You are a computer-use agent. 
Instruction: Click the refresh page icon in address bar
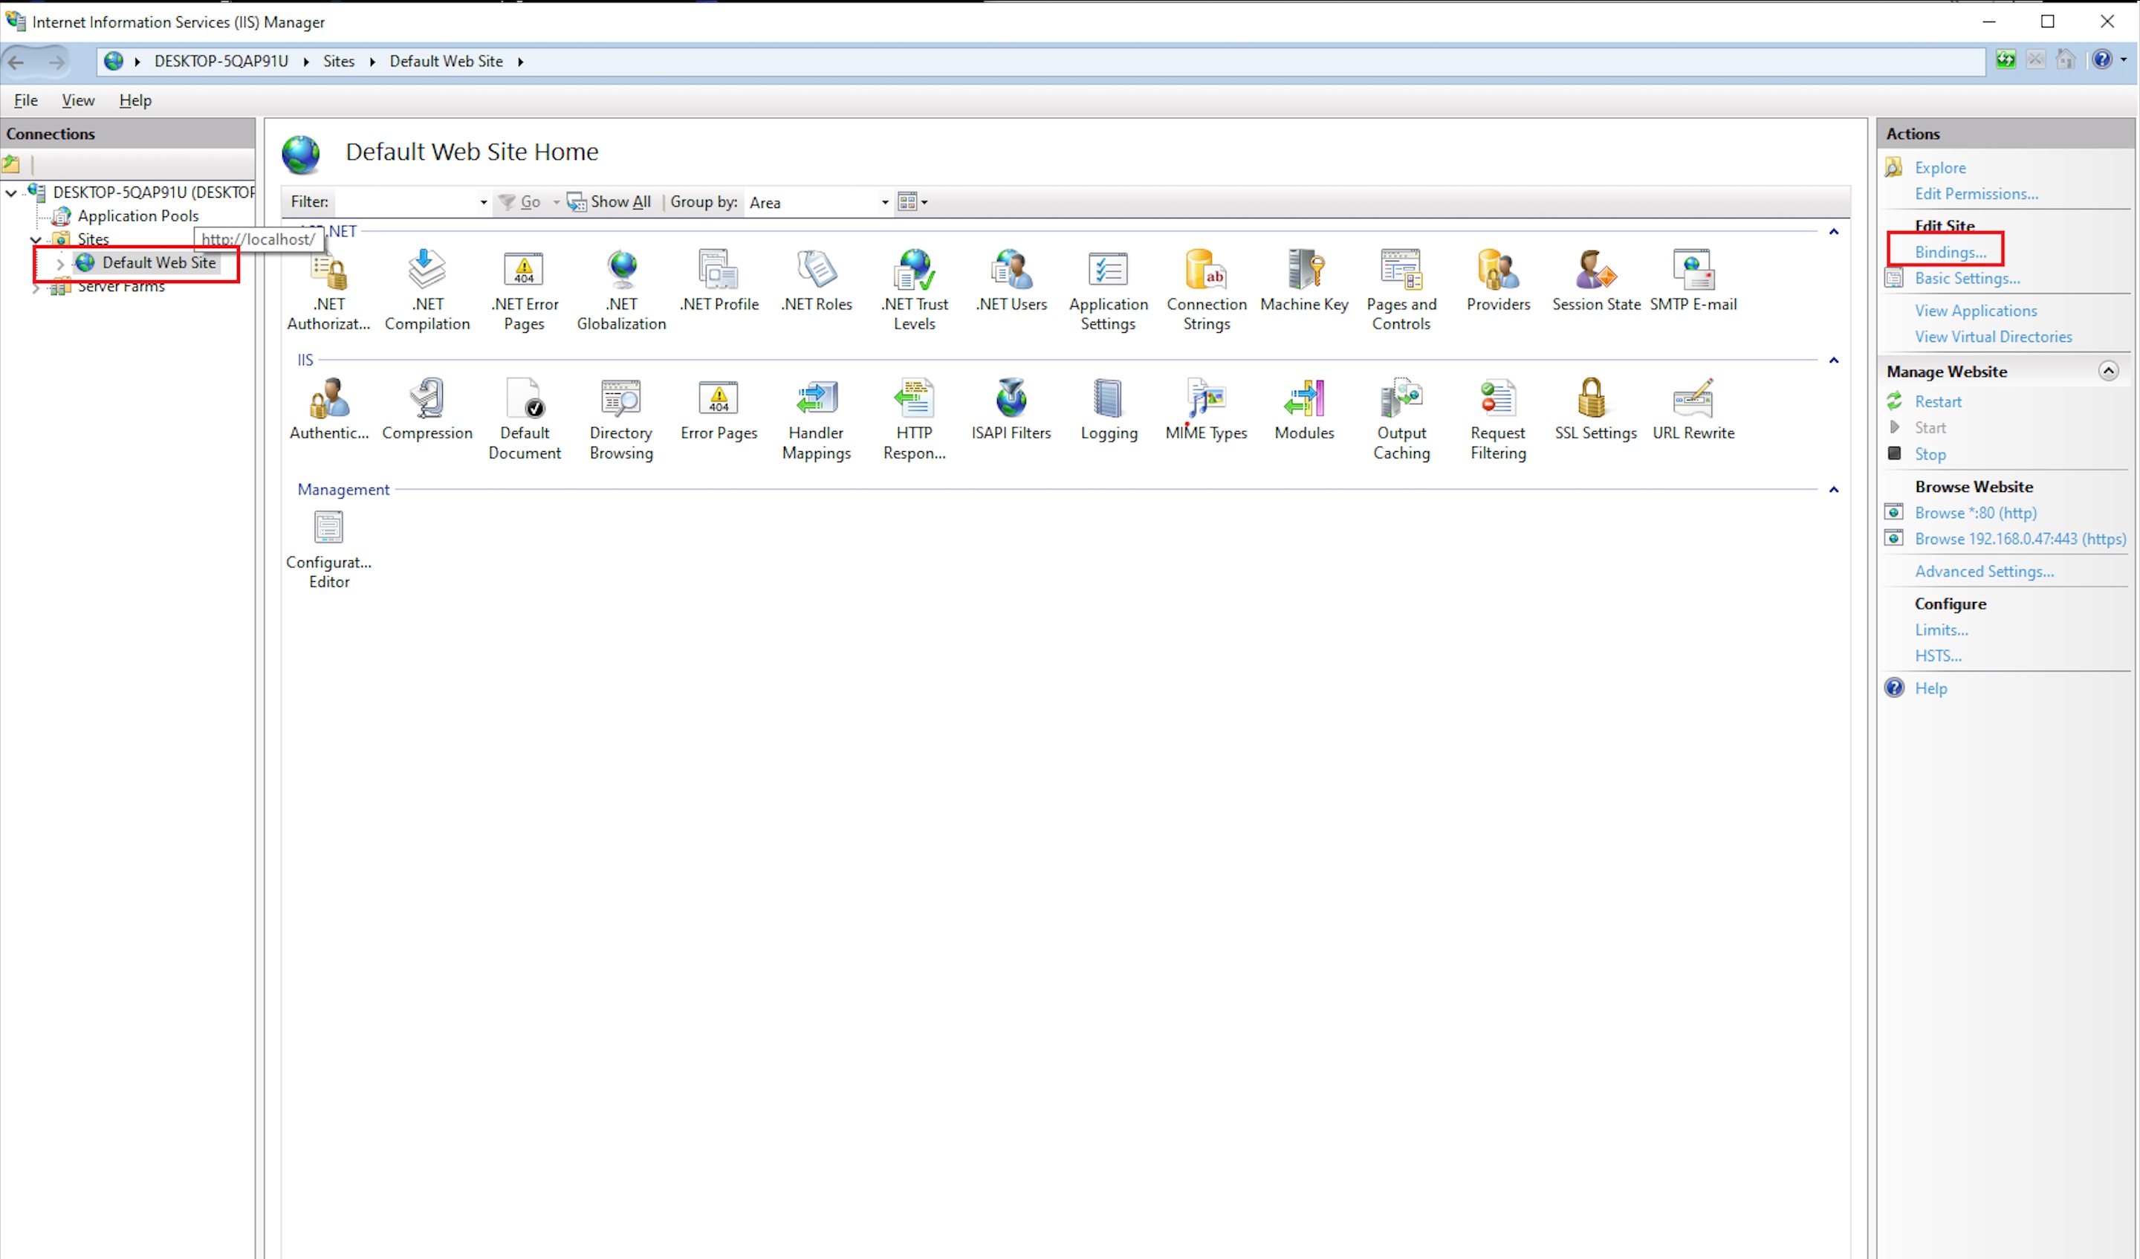click(2006, 59)
